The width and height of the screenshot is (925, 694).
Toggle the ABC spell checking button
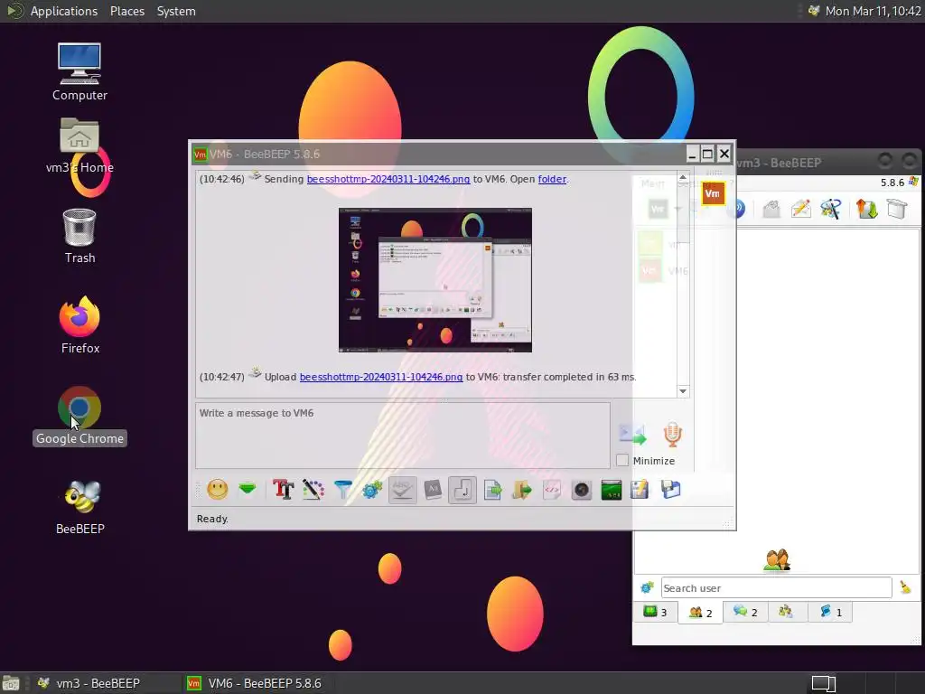point(402,490)
